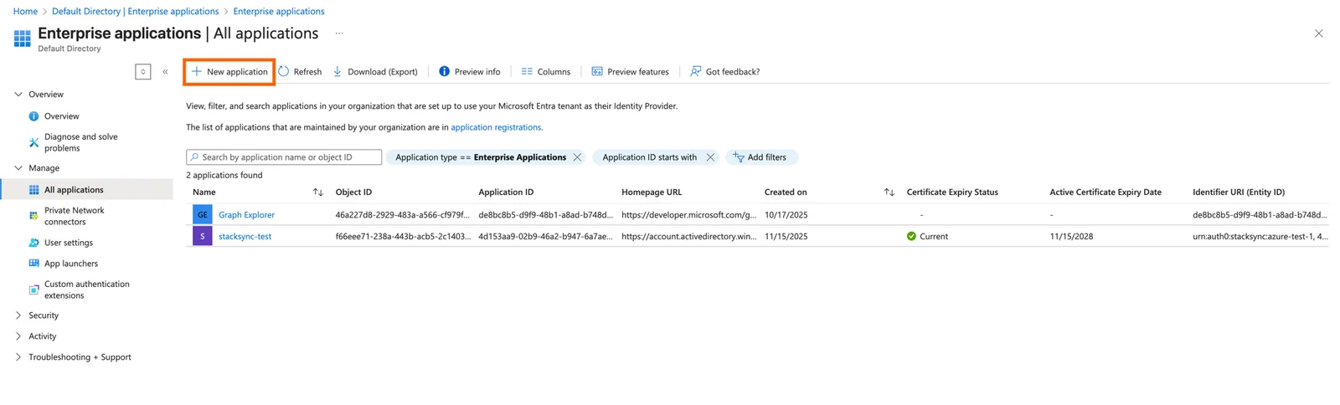Open User settings

click(x=69, y=243)
